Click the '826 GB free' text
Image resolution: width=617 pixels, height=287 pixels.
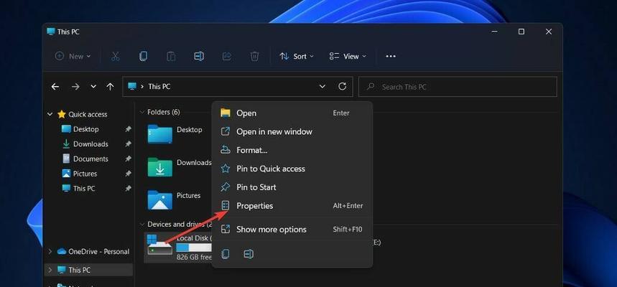point(194,258)
